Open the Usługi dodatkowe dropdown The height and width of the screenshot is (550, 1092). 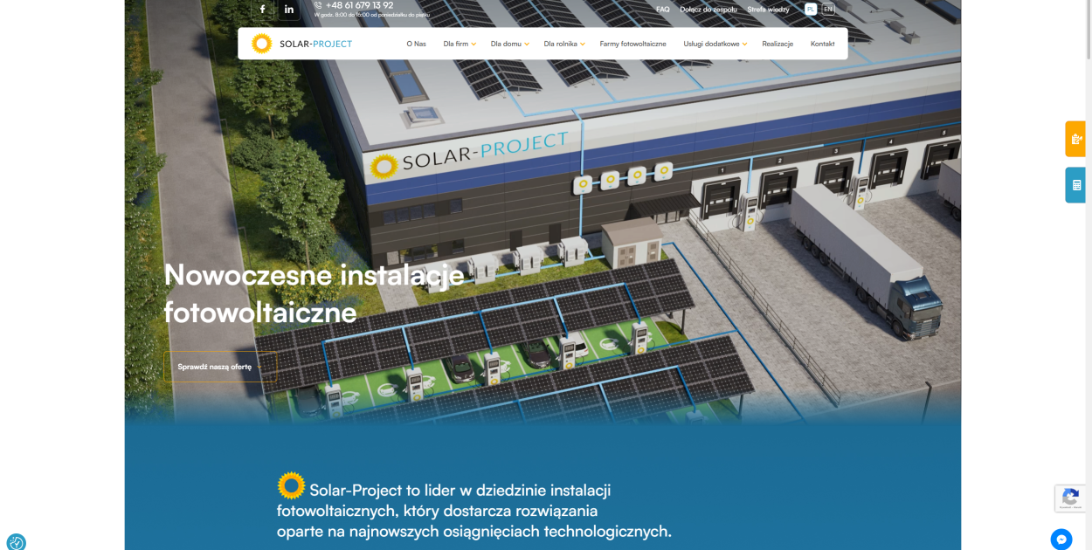pos(715,43)
